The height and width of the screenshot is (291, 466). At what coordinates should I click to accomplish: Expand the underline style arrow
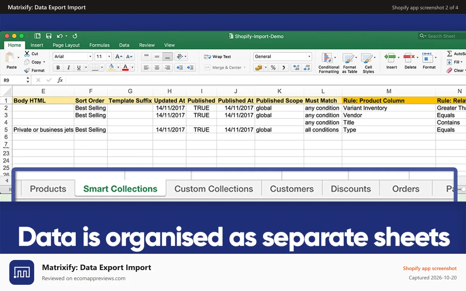pos(85,68)
